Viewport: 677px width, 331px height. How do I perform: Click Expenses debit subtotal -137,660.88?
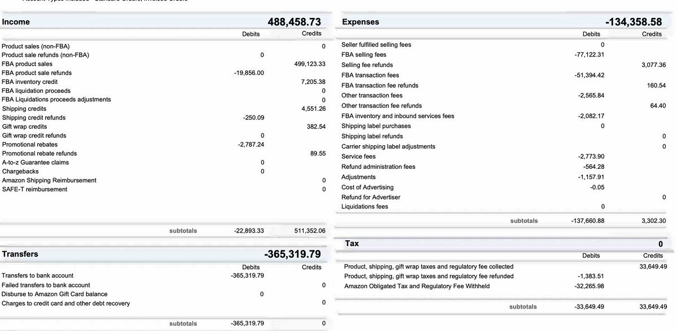[588, 221]
